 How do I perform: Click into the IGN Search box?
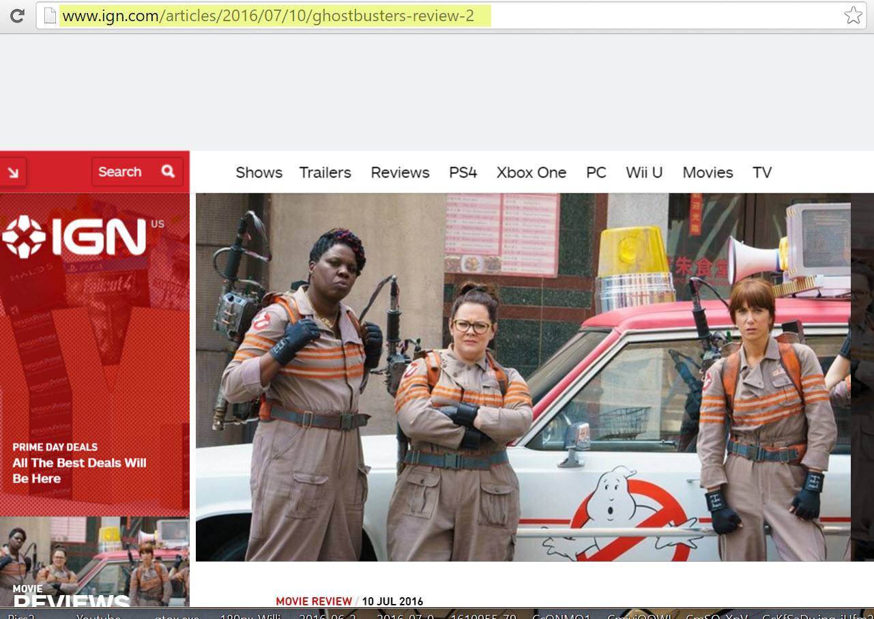coord(137,172)
